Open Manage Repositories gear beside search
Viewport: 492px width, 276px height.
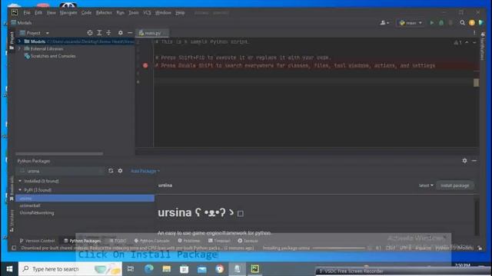120,171
